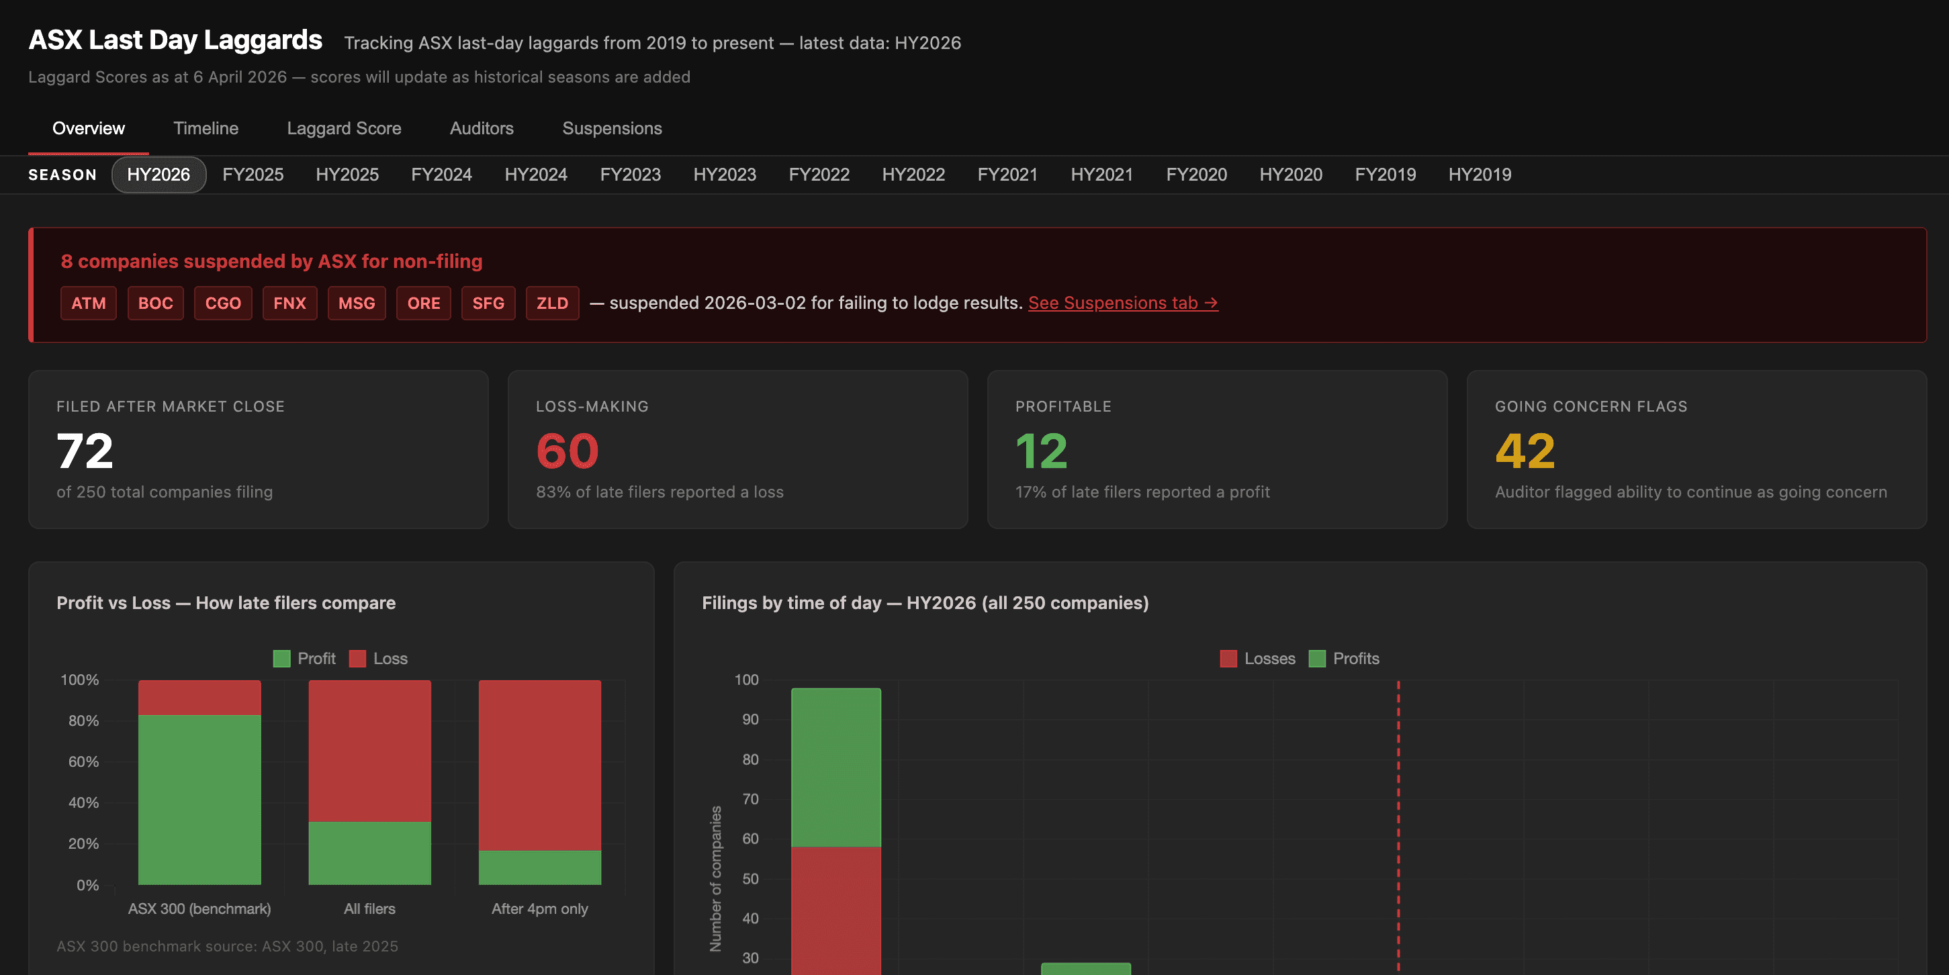Image resolution: width=1949 pixels, height=975 pixels.
Task: Select season HY2020
Action: point(1291,175)
